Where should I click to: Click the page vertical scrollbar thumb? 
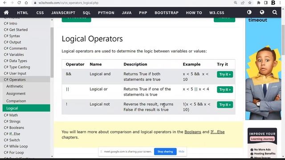coord(283,40)
